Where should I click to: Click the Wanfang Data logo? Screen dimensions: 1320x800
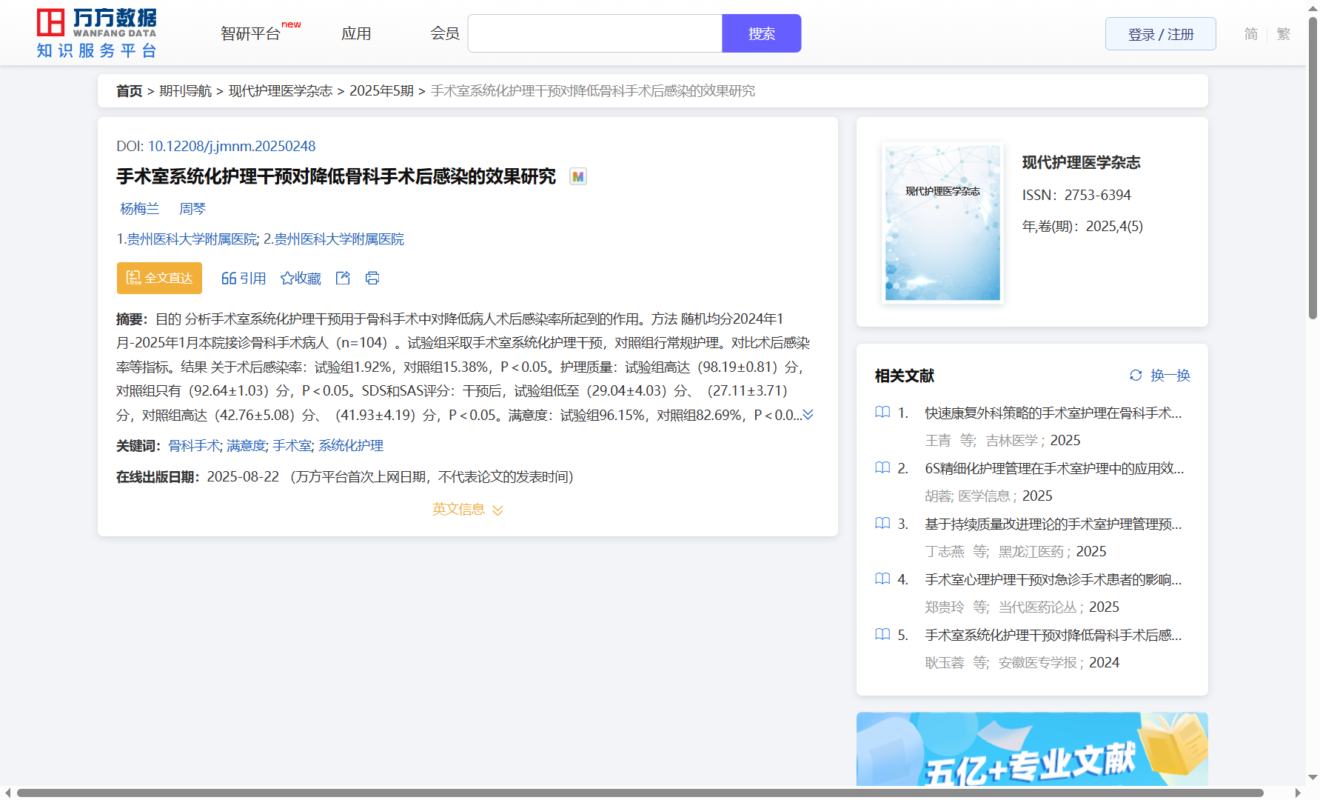96,33
